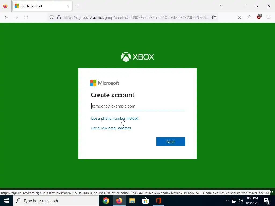Click the uBlock Origin extension icon

(259, 17)
